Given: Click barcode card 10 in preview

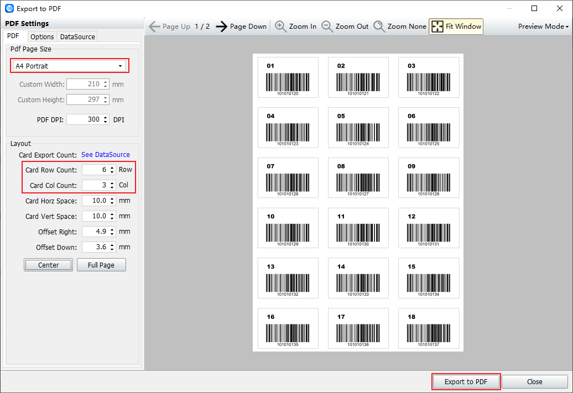Looking at the screenshot, I should [288, 228].
